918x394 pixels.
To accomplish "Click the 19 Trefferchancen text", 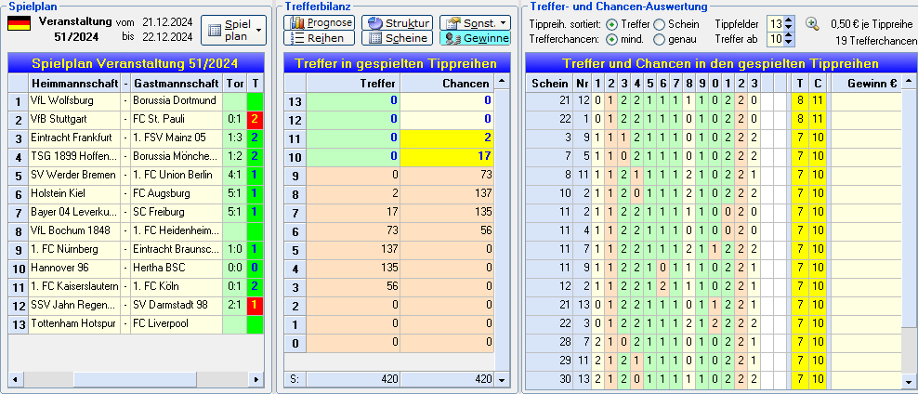I will click(876, 41).
